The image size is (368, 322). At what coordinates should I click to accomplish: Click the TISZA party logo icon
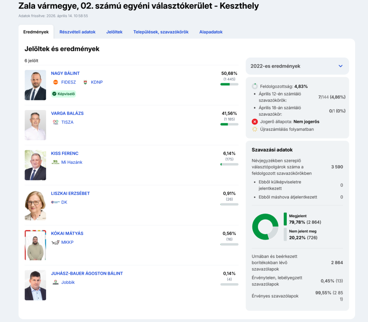55,122
